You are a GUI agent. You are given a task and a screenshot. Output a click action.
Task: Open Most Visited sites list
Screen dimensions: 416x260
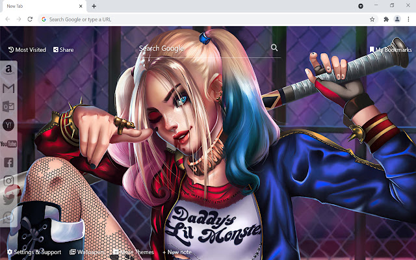[27, 49]
